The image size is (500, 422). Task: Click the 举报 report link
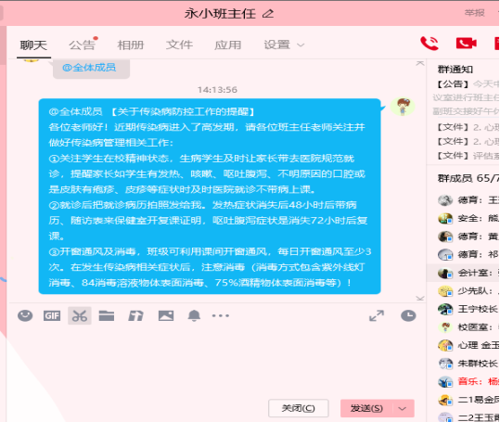click(475, 13)
